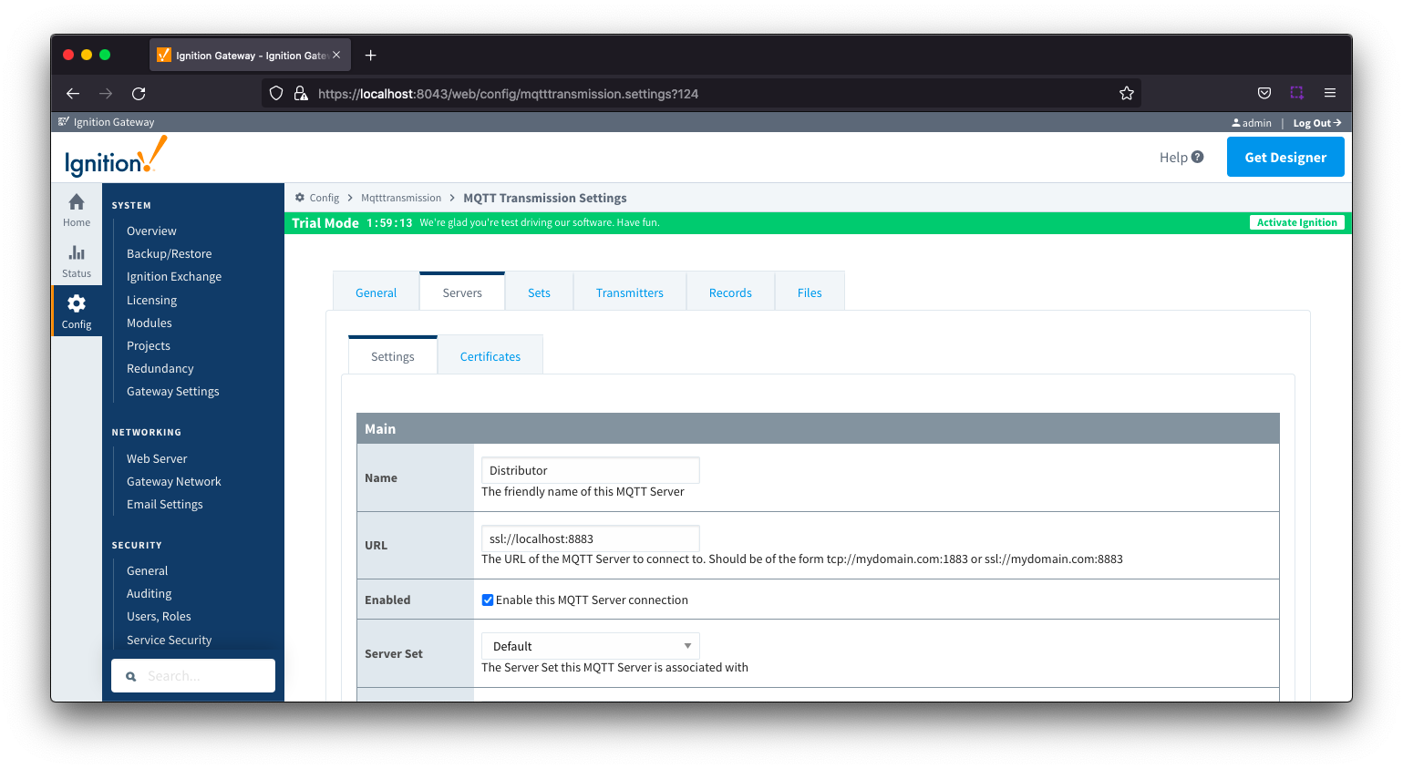Open Ignition Exchange in sidebar

174,276
